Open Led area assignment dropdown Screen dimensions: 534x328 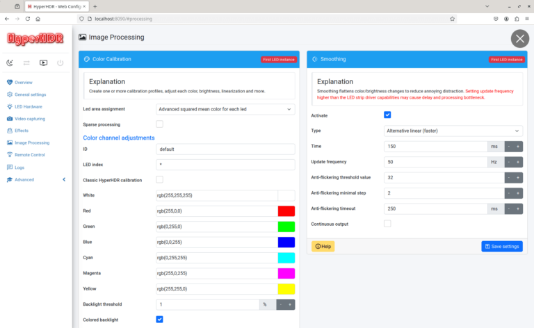225,109
